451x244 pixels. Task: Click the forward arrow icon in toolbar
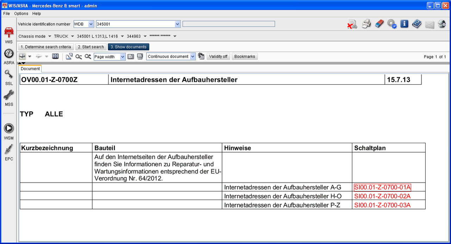[x=39, y=56]
